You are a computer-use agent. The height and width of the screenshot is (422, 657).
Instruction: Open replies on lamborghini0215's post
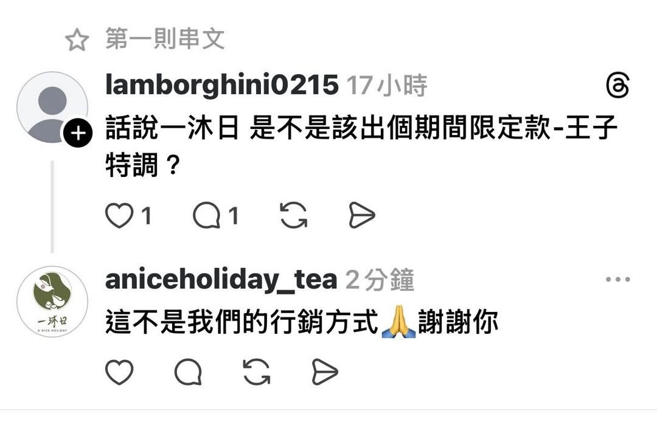coord(207,215)
